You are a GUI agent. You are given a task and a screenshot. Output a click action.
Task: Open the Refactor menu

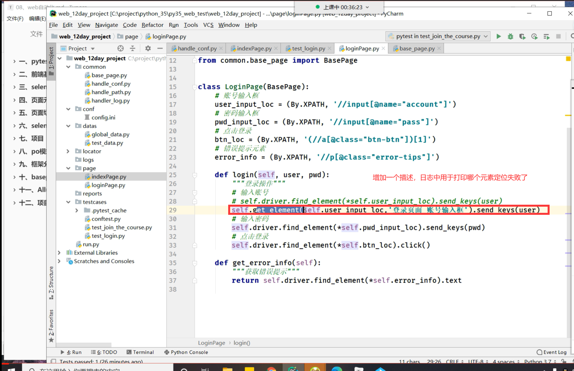(152, 25)
